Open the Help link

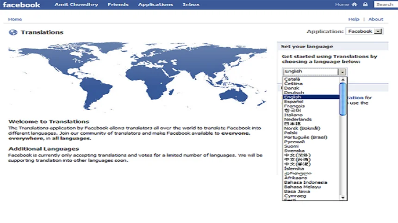pos(354,19)
